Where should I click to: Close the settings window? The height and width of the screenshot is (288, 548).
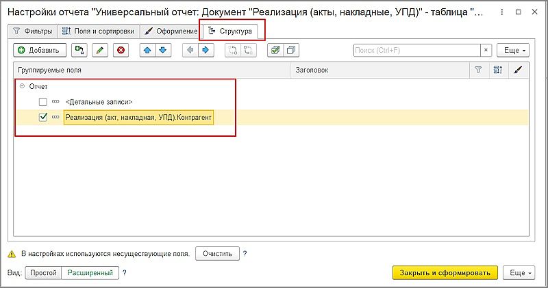[534, 12]
